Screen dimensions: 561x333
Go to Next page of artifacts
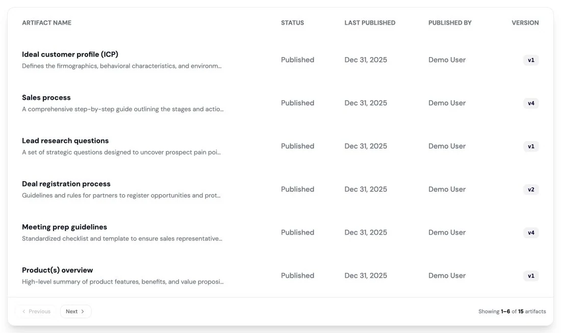pos(75,311)
